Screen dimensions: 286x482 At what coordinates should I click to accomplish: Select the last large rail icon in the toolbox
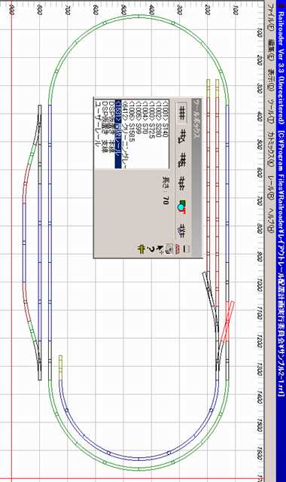click(x=181, y=231)
